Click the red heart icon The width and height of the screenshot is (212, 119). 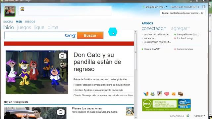click(167, 94)
